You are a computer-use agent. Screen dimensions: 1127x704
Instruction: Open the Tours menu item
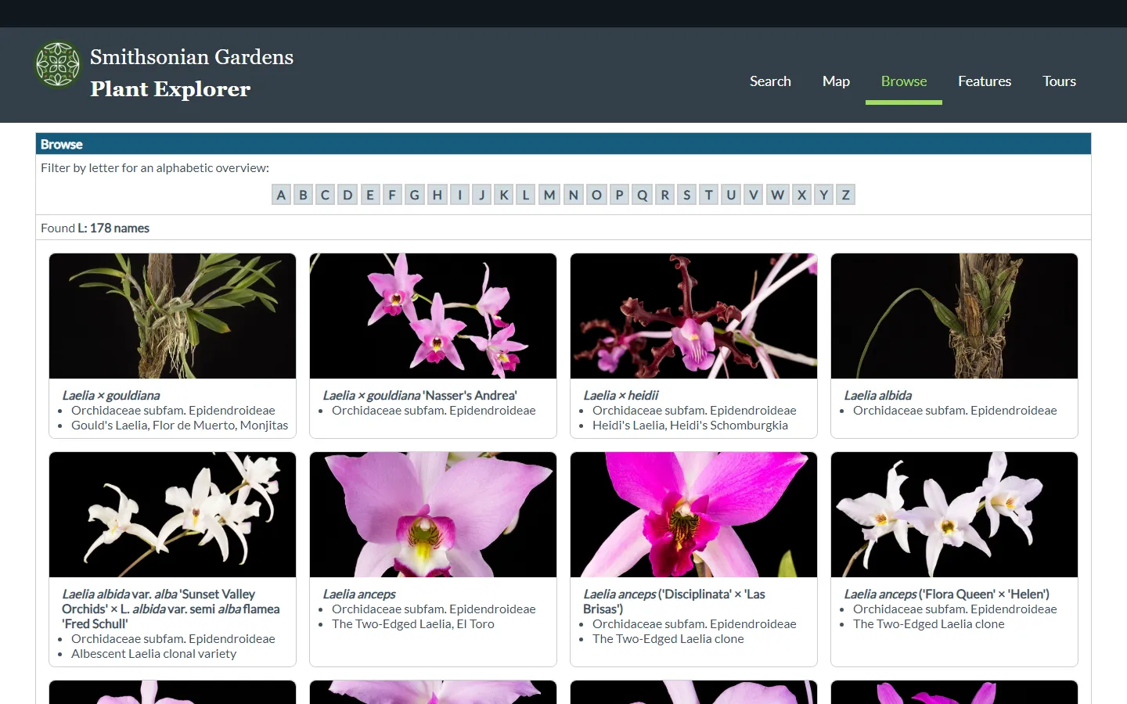[1059, 81]
